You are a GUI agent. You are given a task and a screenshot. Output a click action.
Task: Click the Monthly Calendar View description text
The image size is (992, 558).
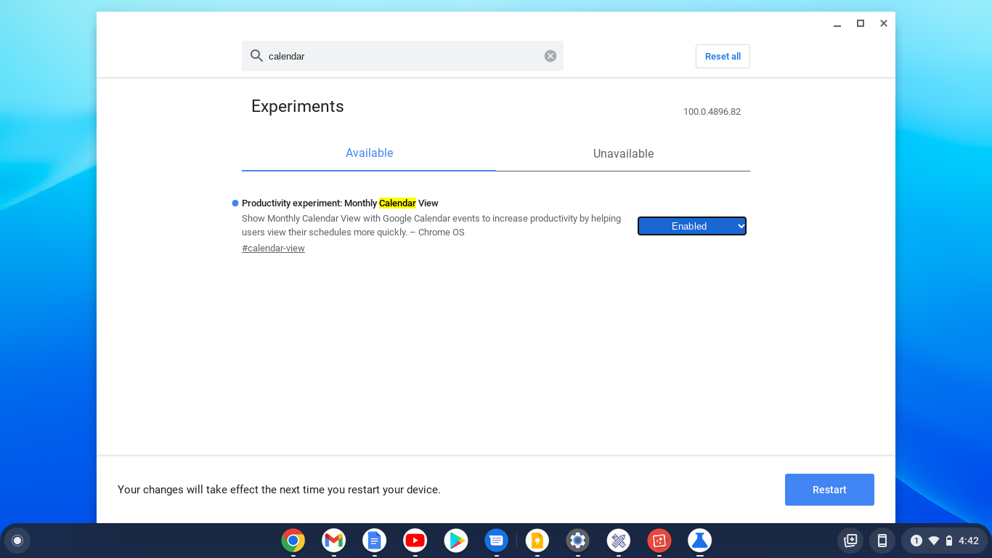pyautogui.click(x=431, y=225)
